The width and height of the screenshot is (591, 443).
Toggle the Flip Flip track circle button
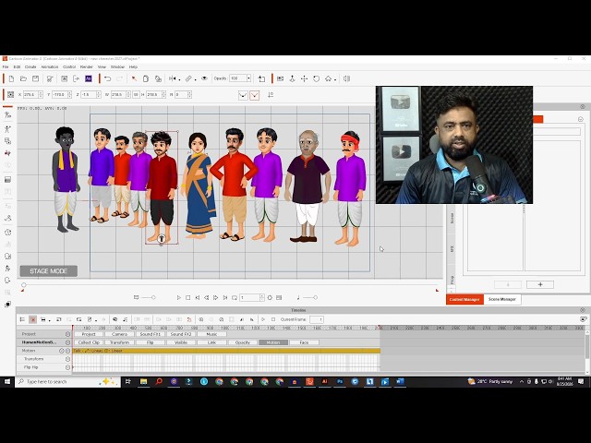[67, 367]
